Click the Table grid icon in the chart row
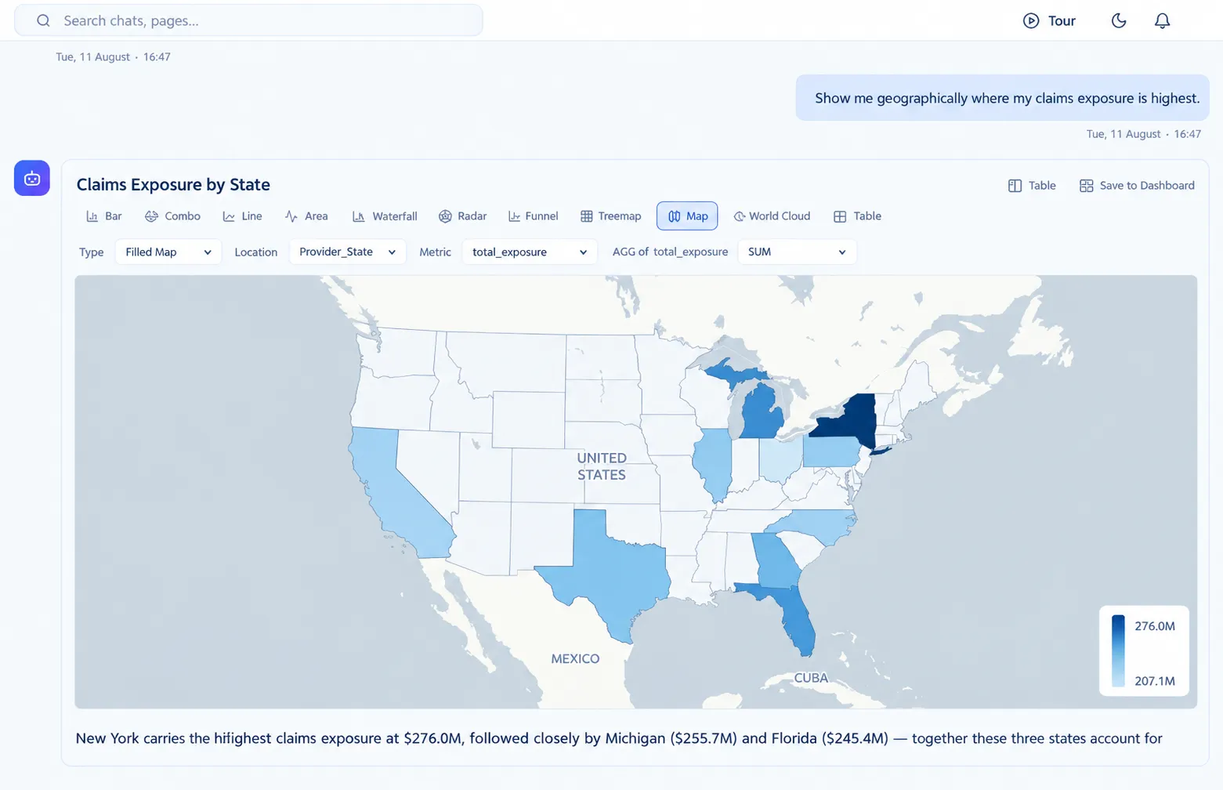Viewport: 1223px width, 790px height. (840, 216)
